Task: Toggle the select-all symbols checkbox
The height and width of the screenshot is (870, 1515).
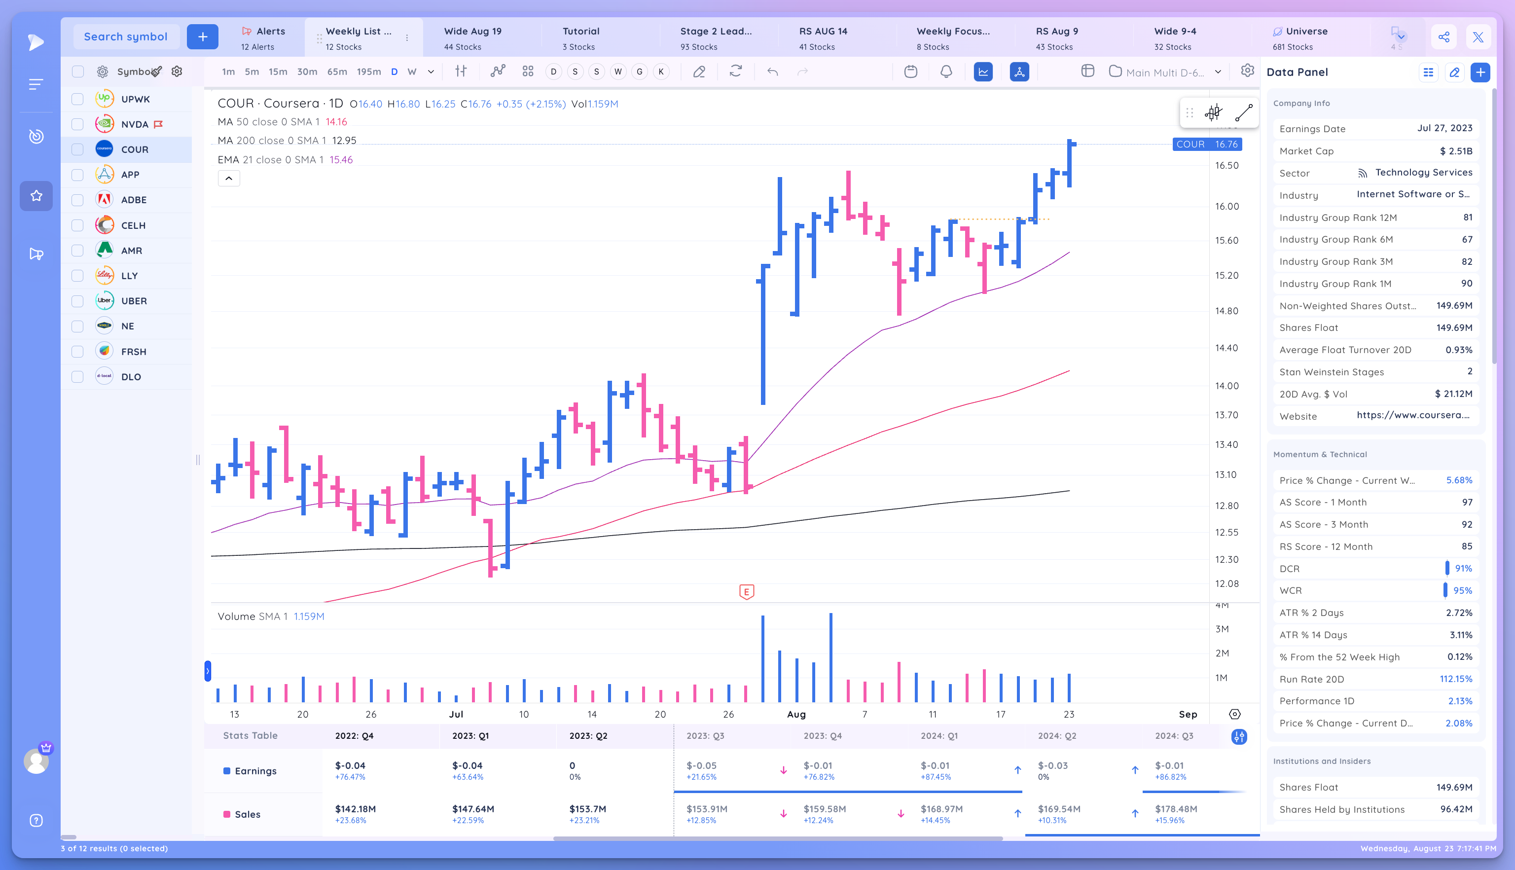Action: coord(77,72)
